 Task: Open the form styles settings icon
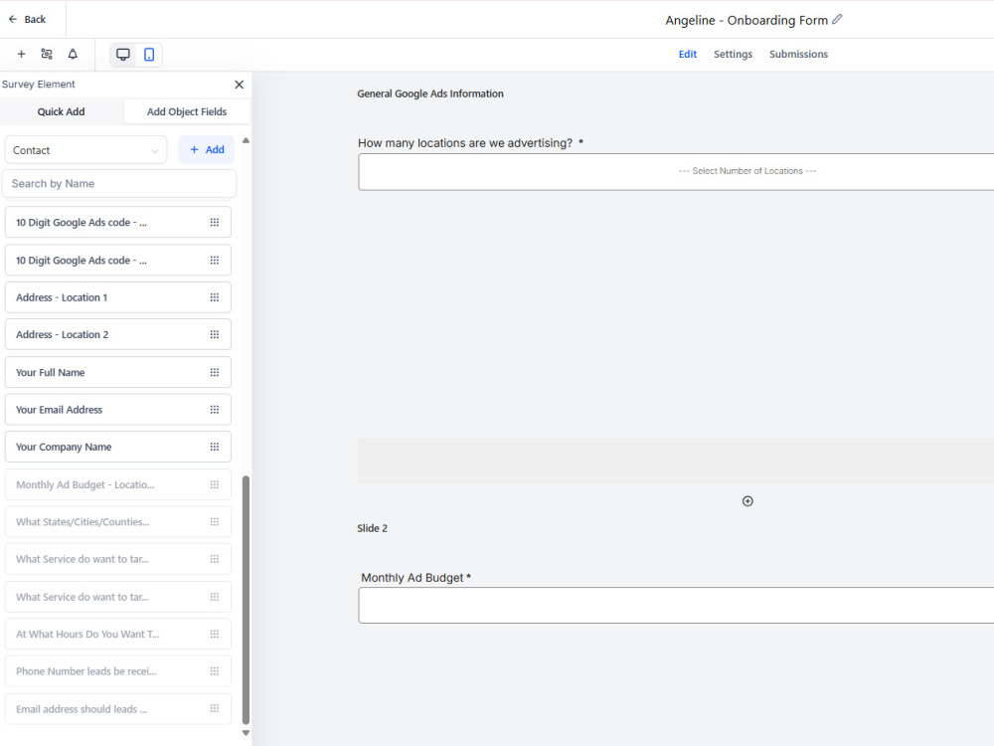pyautogui.click(x=47, y=54)
